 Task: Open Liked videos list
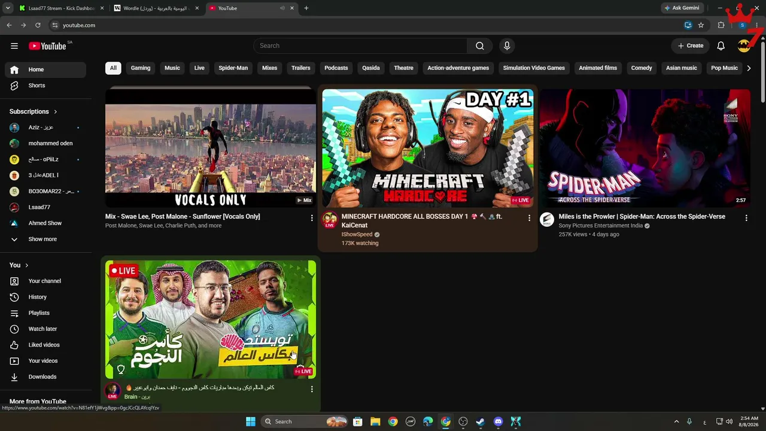click(45, 345)
